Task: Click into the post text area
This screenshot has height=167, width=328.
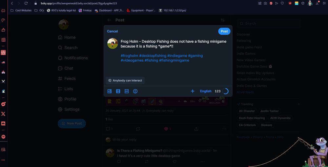Action: (174, 51)
